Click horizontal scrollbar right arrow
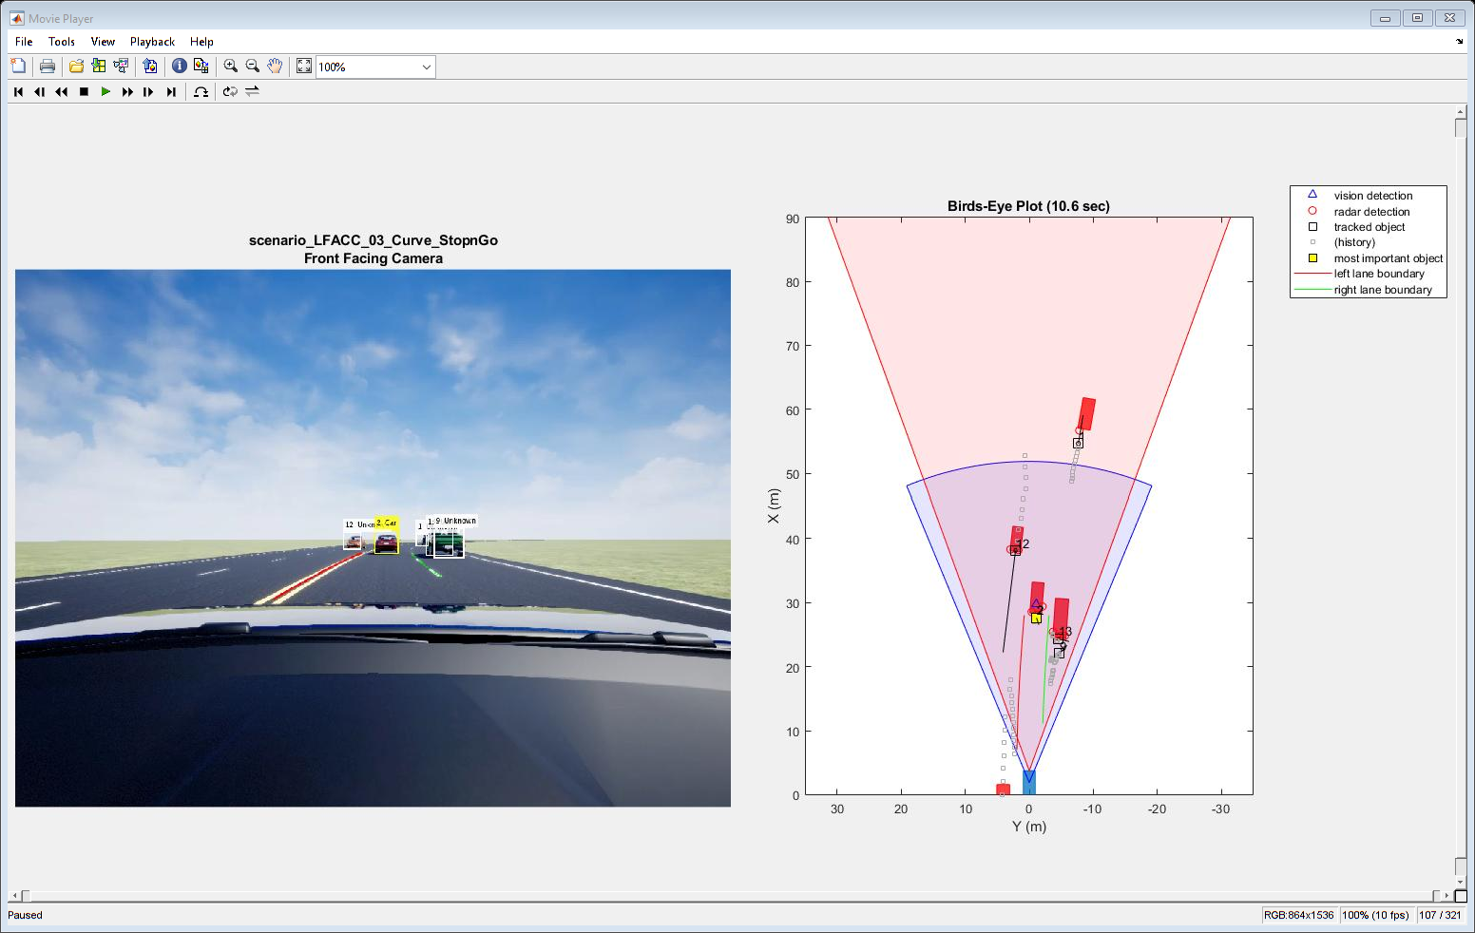 [1447, 895]
